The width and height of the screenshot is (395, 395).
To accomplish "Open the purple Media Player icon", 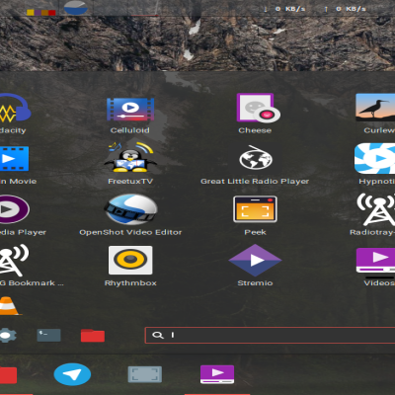I will 14,209.
